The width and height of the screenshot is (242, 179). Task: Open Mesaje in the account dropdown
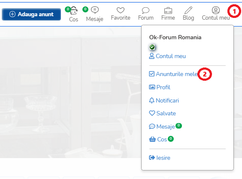point(162,126)
